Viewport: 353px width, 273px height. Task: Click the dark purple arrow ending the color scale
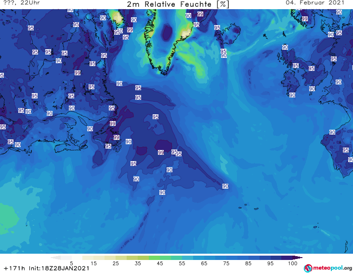(298, 258)
